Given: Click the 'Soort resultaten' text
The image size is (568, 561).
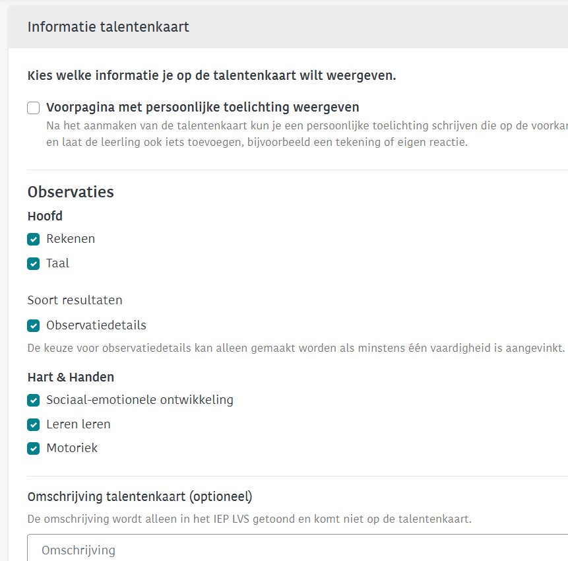Looking at the screenshot, I should coord(75,300).
